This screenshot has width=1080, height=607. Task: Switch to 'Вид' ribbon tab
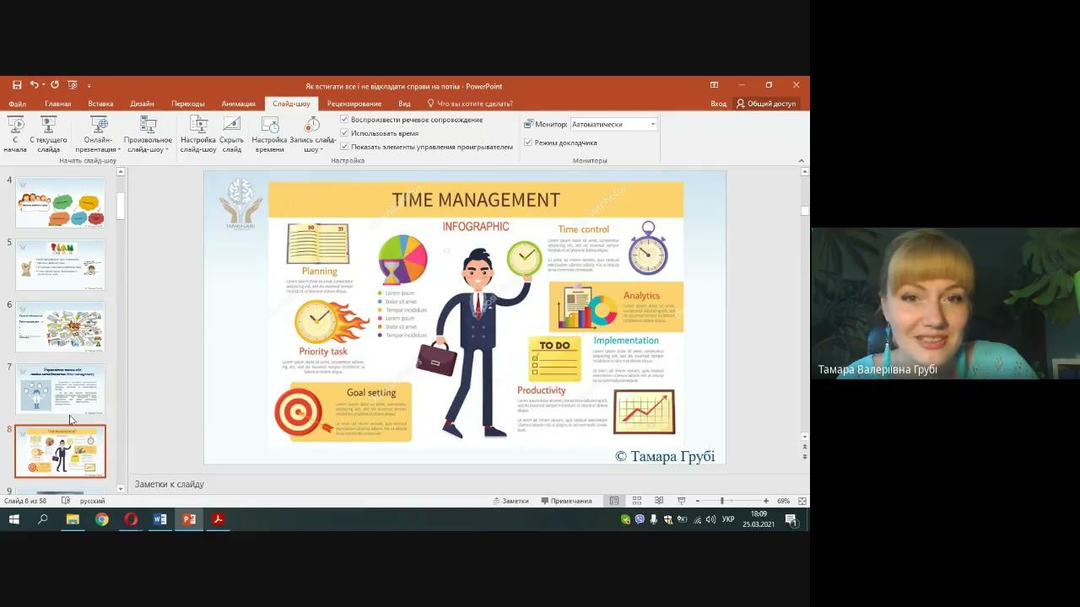point(404,104)
